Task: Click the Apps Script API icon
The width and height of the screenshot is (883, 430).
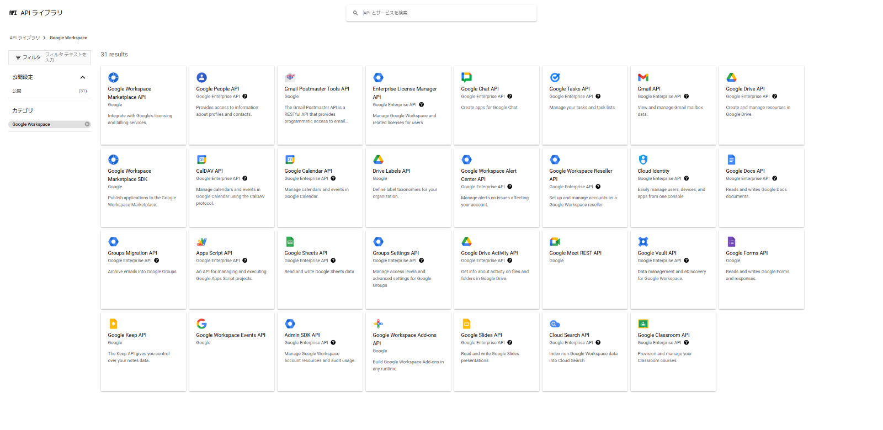Action: (x=201, y=242)
